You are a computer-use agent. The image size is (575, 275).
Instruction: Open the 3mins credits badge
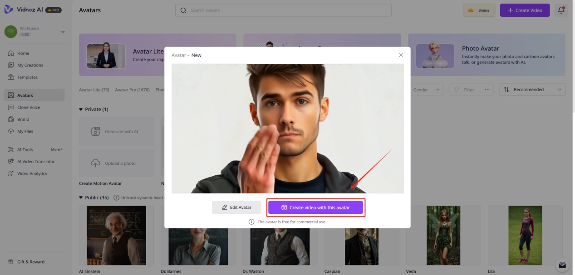click(x=479, y=10)
